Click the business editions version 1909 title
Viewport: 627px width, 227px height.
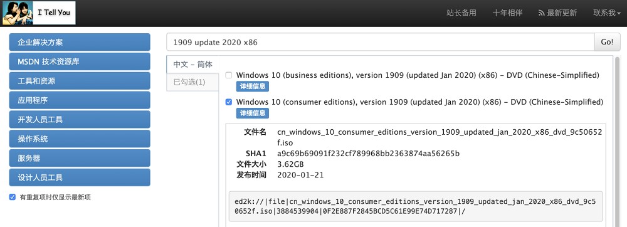tap(418, 75)
